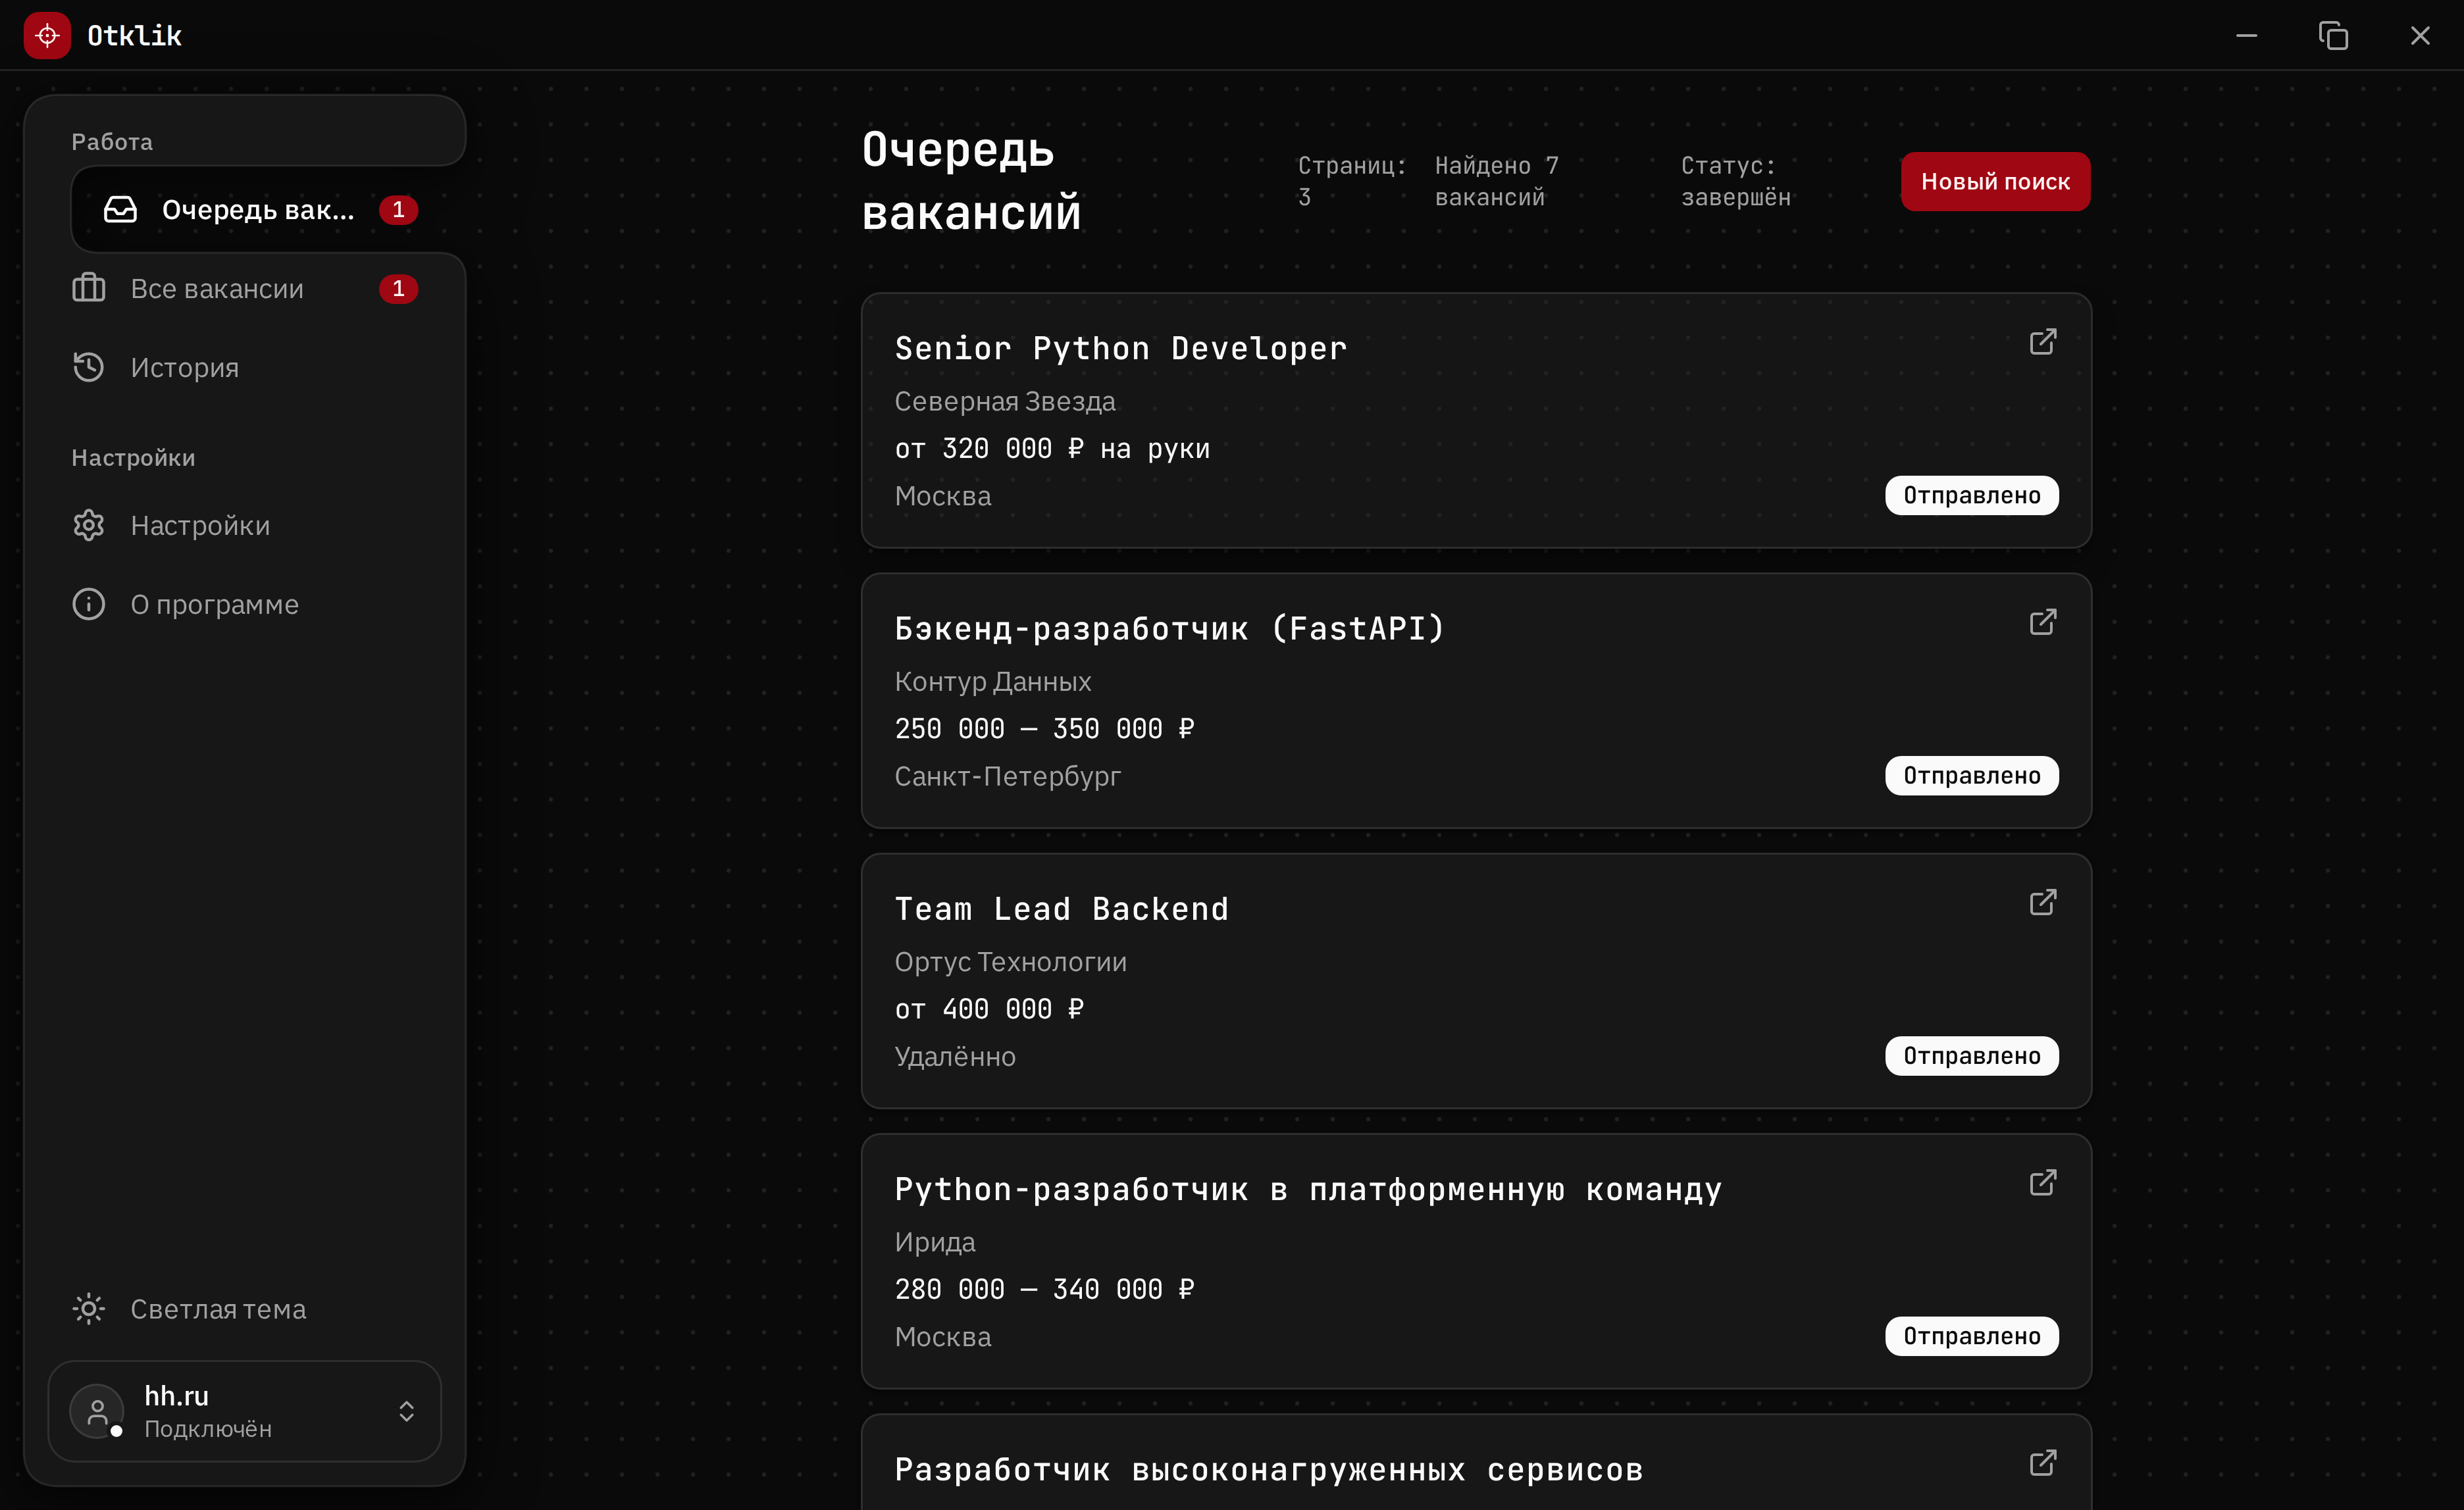Click the Найдено 7 вакансий counter
The image size is (2464, 1510).
1496,181
